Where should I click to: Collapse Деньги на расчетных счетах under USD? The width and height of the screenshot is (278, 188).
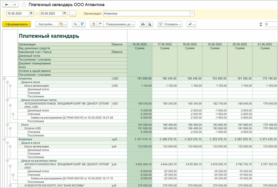coord(7,100)
